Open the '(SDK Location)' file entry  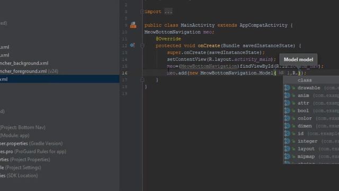pos(19,176)
